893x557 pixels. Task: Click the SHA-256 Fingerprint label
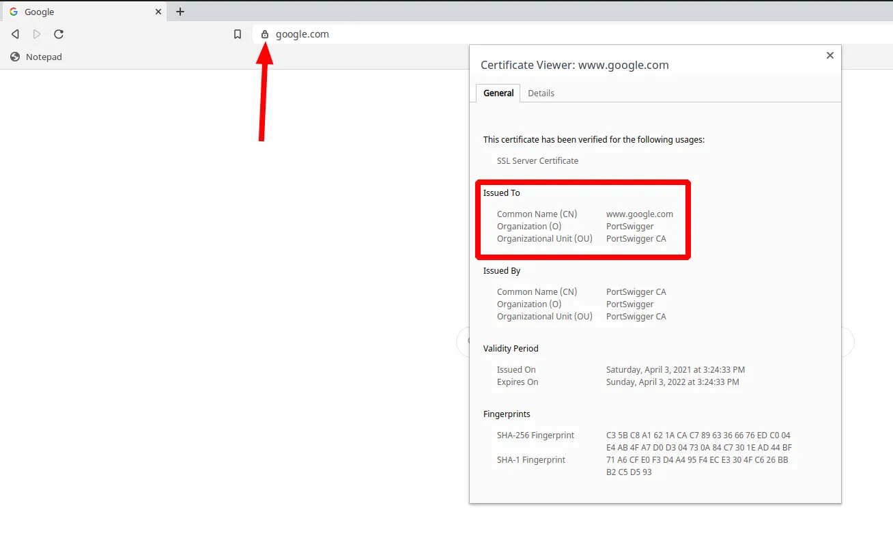click(535, 435)
